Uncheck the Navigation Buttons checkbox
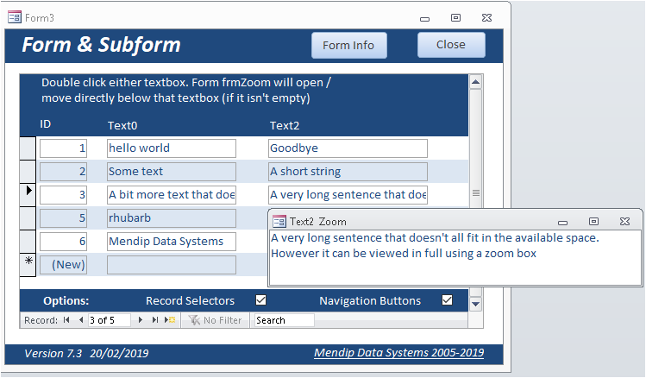This screenshot has width=646, height=378. coord(447,300)
